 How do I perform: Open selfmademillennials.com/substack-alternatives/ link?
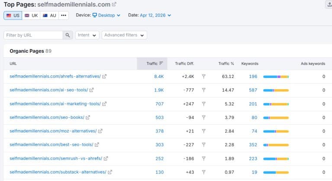tap(58, 172)
